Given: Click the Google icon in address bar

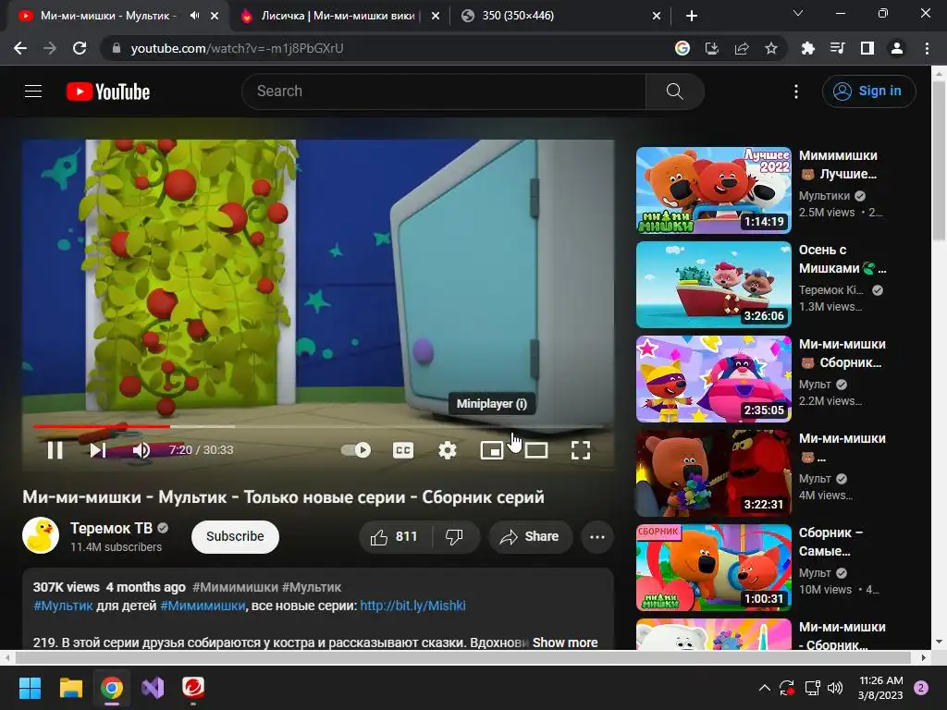Looking at the screenshot, I should [x=682, y=48].
